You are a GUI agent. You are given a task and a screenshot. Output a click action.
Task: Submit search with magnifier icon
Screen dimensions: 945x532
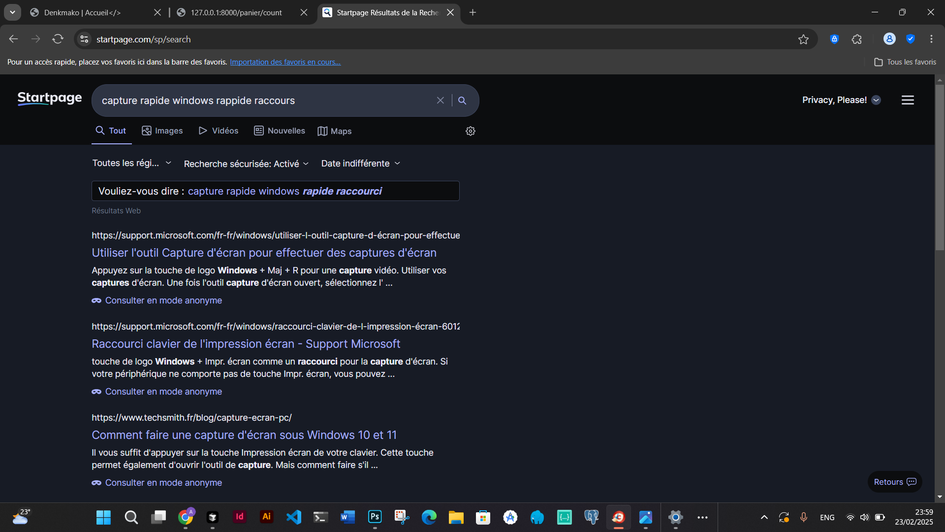click(x=462, y=100)
